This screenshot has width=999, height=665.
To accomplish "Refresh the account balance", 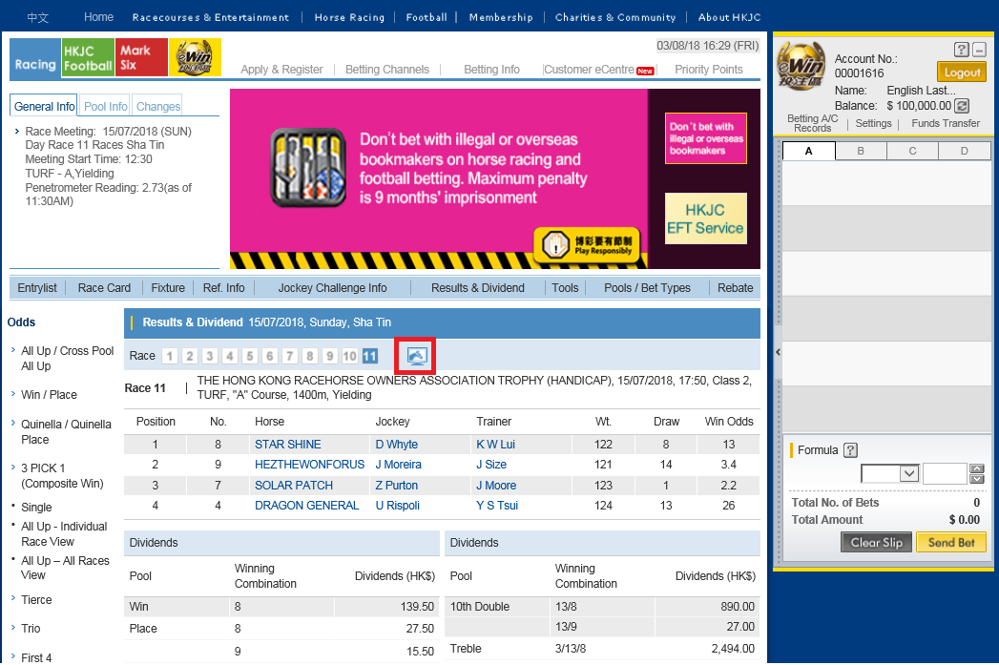I will pos(962,106).
